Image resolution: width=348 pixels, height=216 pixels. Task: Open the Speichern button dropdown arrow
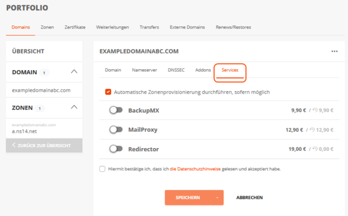click(x=217, y=197)
